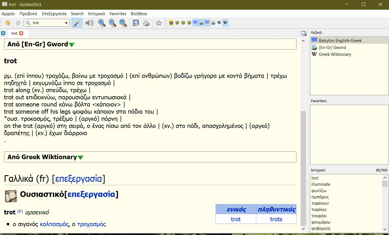389x235 pixels.
Task: Collapse the [En-Gr] Gword article section
Action: click(72, 45)
